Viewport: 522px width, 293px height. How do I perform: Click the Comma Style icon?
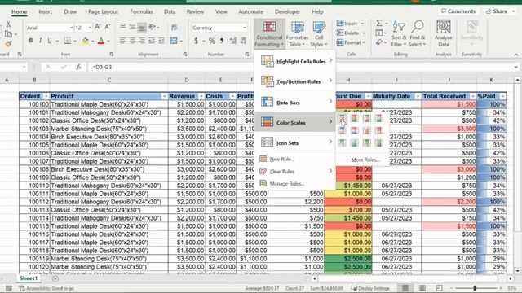(222, 41)
